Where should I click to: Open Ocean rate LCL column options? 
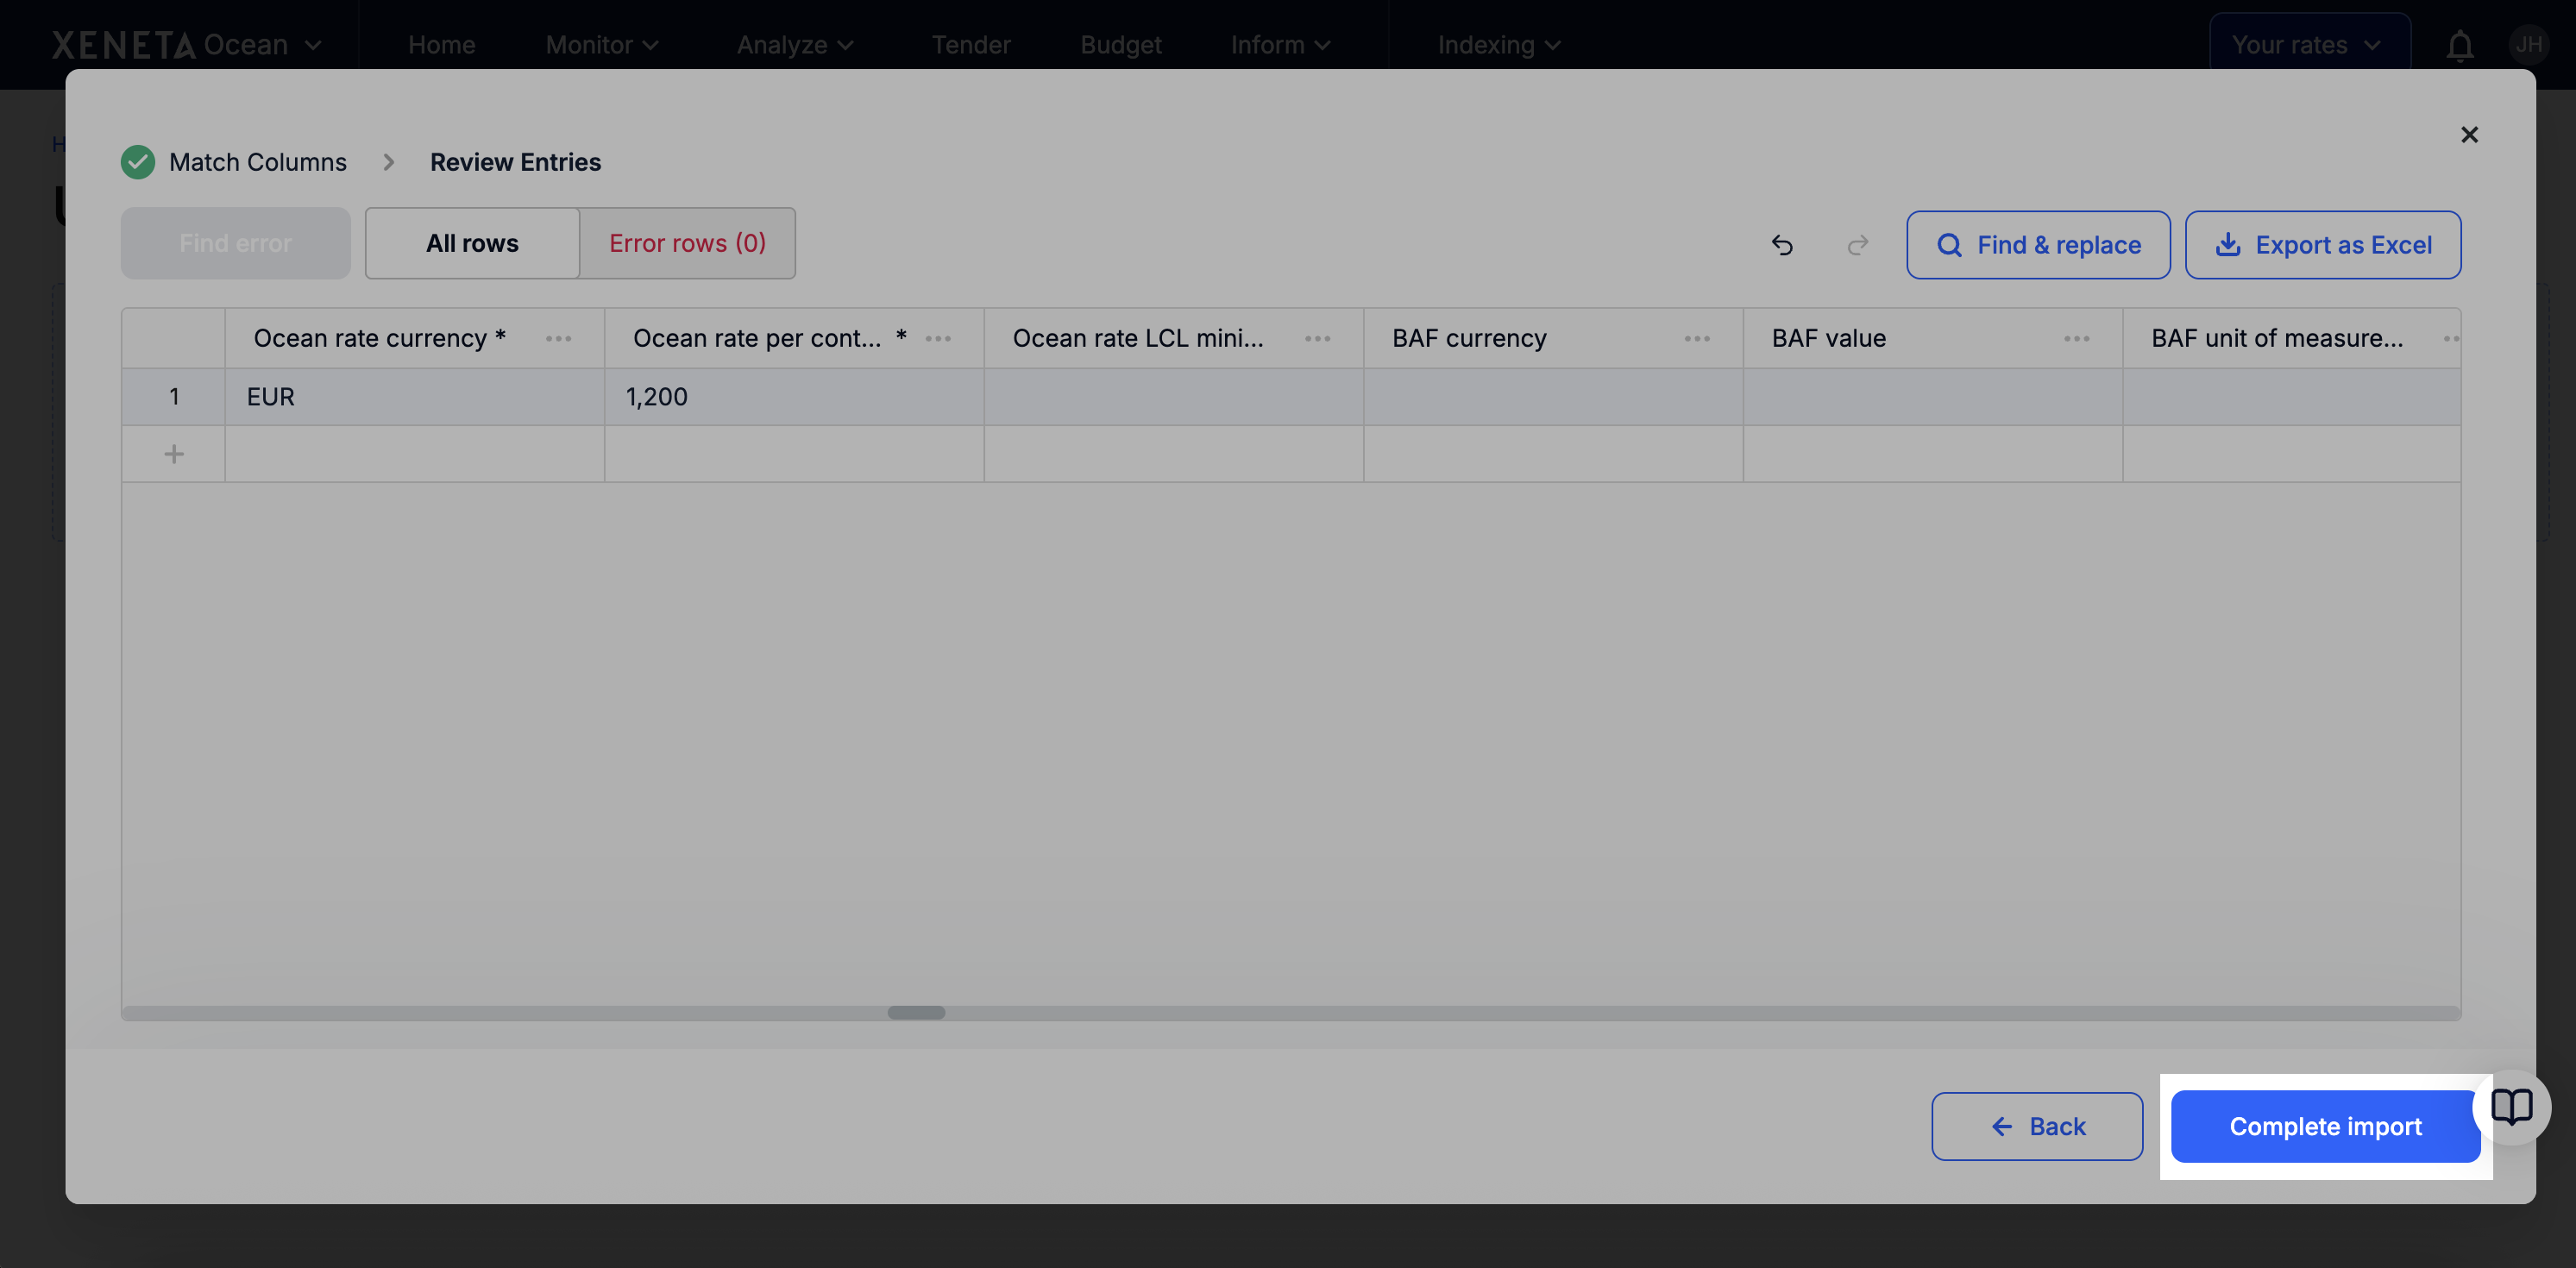tap(1318, 339)
